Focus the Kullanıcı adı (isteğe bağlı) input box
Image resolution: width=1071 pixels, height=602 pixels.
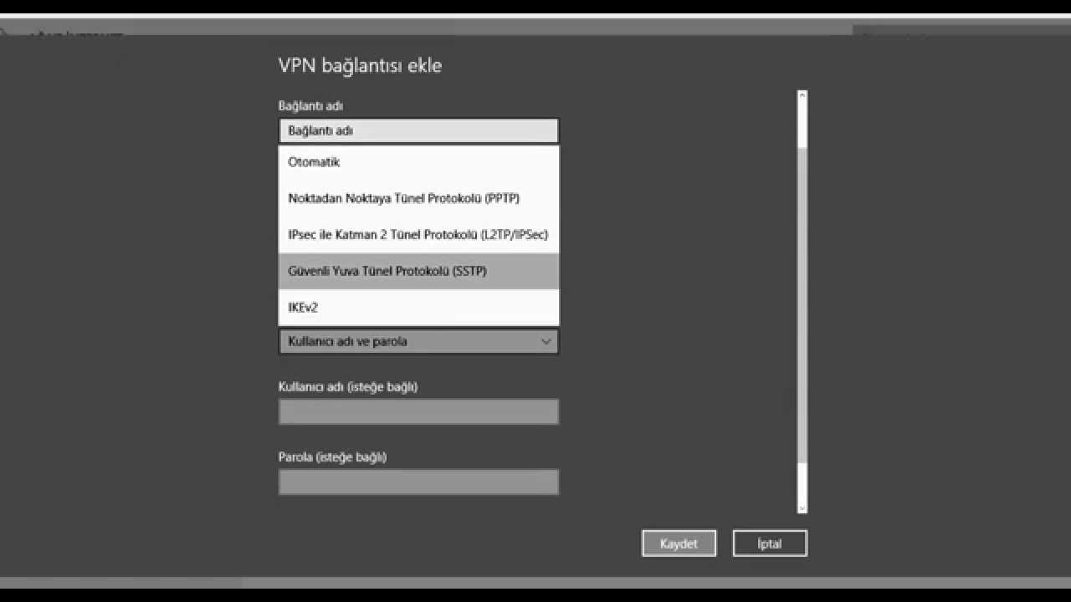pyautogui.click(x=418, y=411)
